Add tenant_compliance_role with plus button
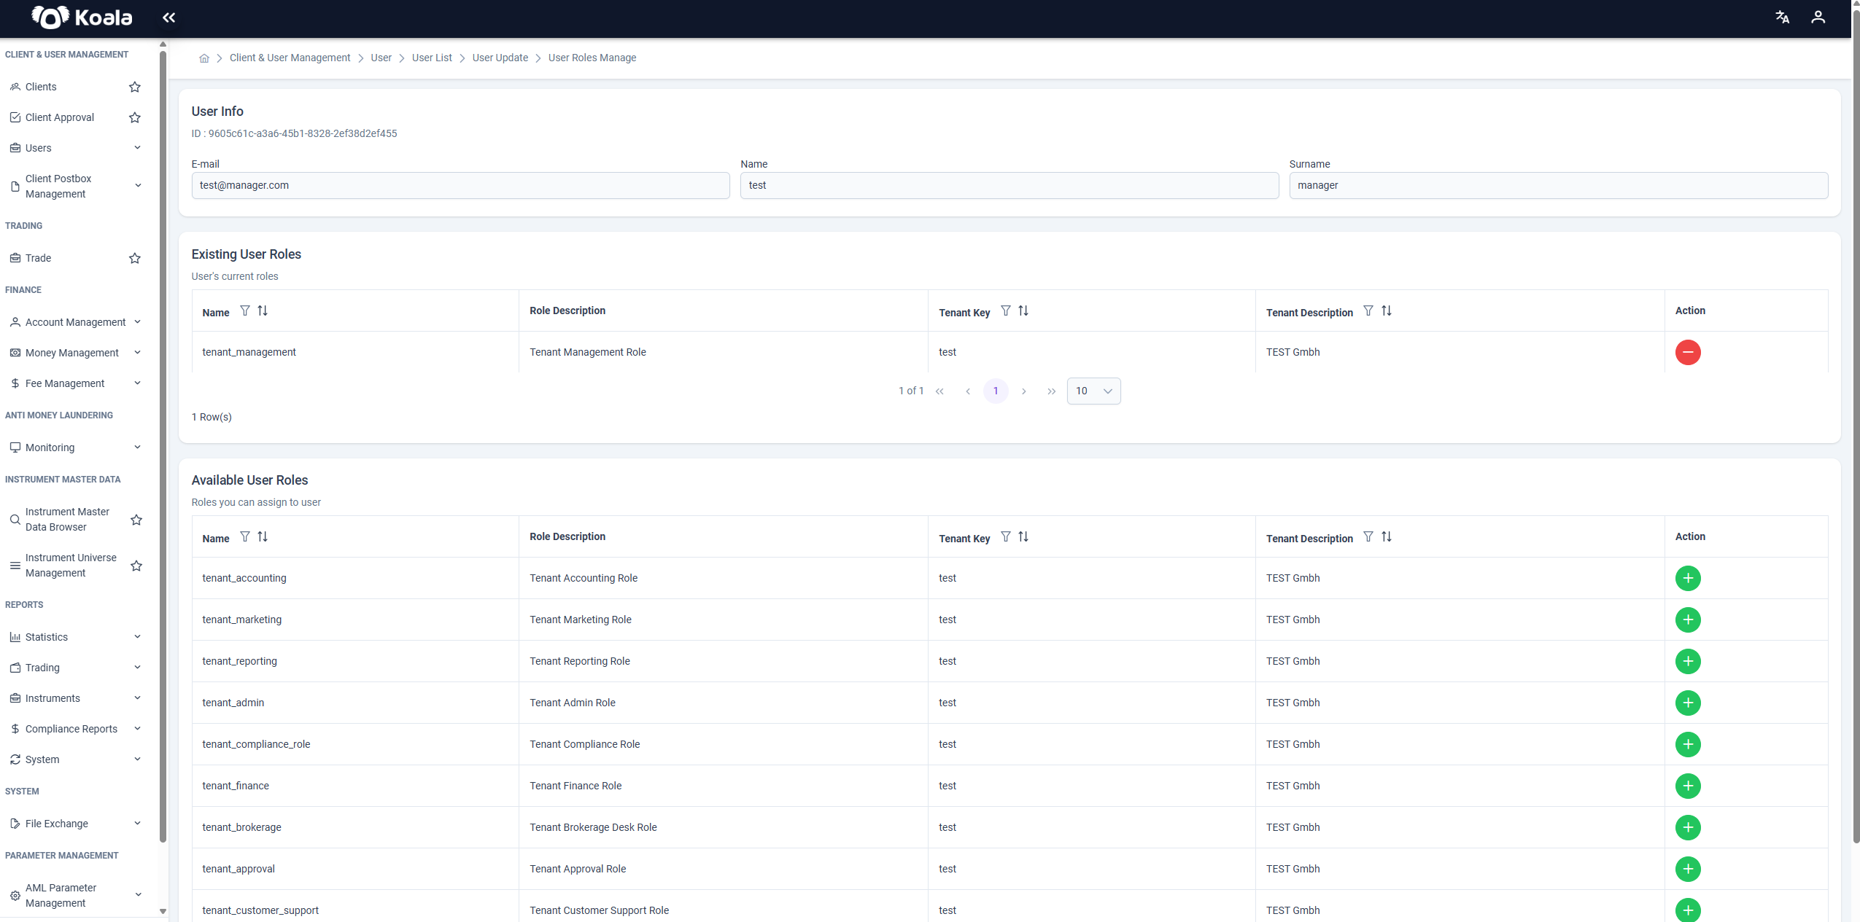This screenshot has height=922, width=1860. pyautogui.click(x=1688, y=744)
